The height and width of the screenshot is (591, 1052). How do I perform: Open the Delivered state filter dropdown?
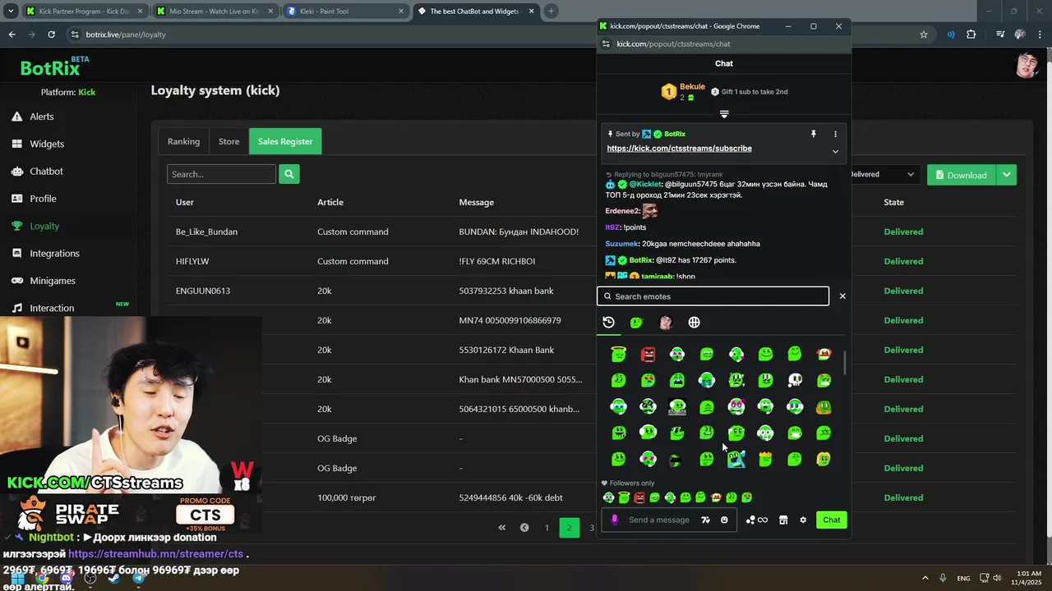[884, 174]
